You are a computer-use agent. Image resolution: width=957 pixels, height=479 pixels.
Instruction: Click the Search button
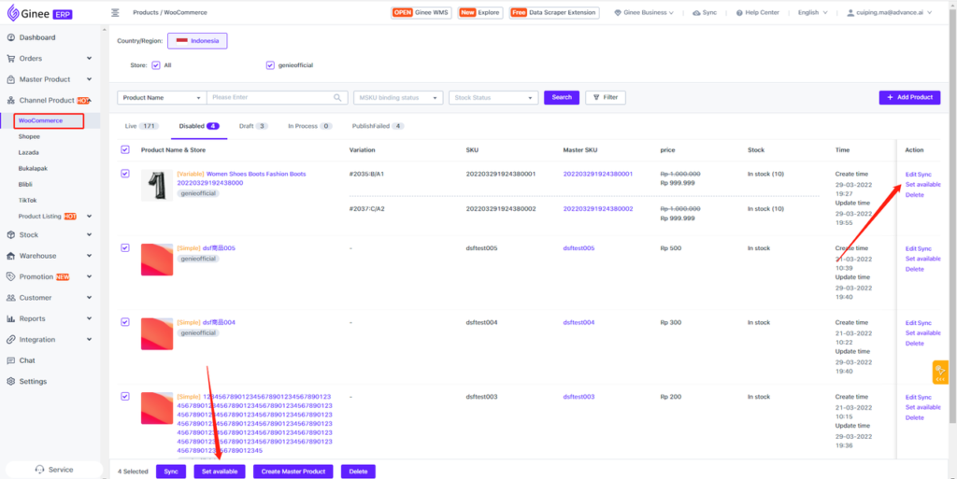tap(562, 97)
